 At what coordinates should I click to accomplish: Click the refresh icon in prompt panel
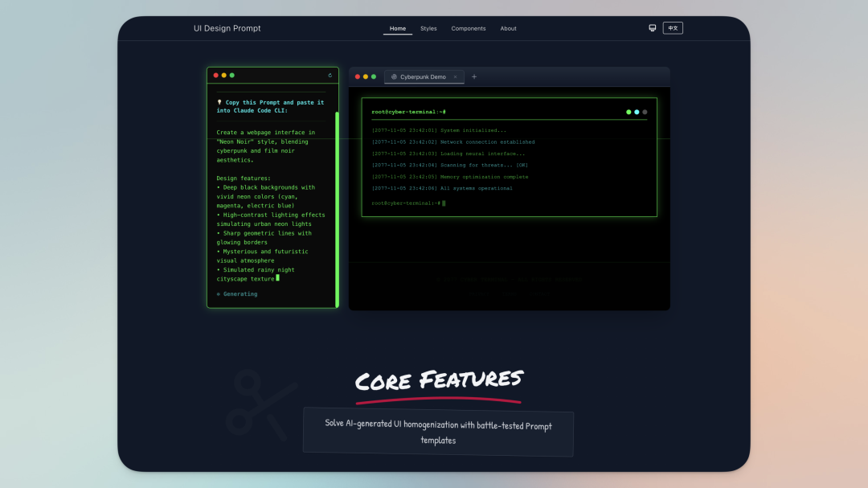click(330, 76)
